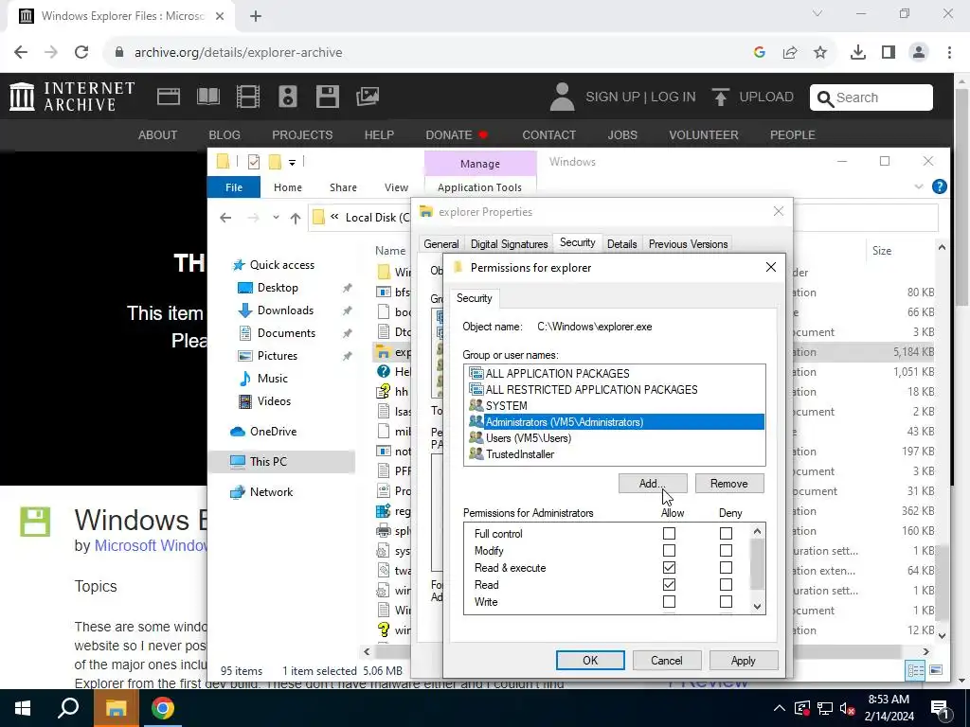Bookmark this page with the star icon

pos(820,53)
